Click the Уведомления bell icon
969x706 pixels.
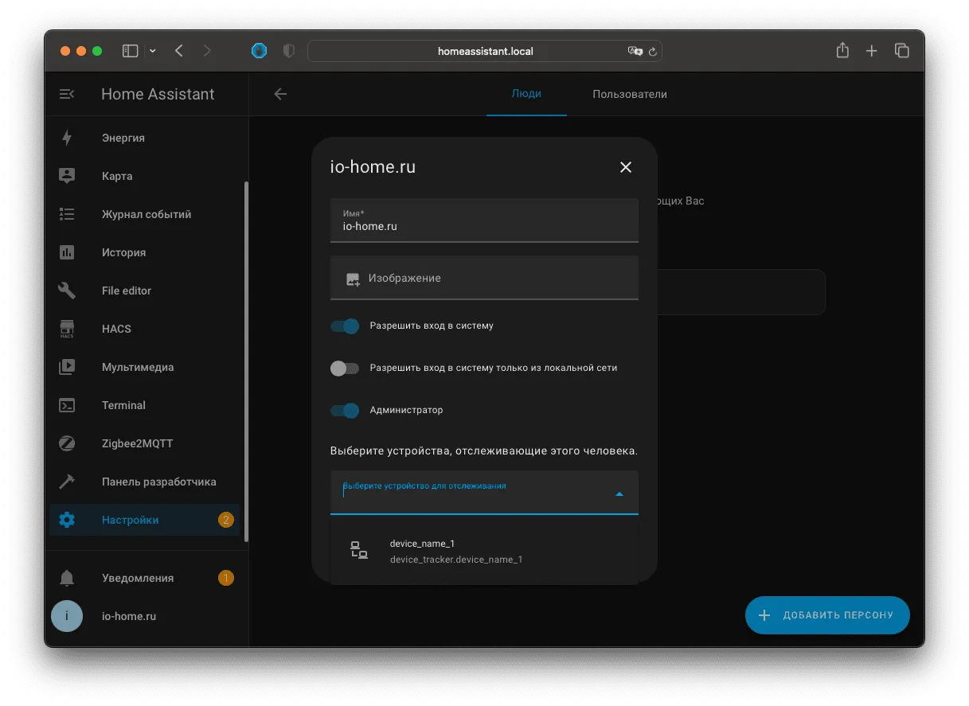point(67,578)
